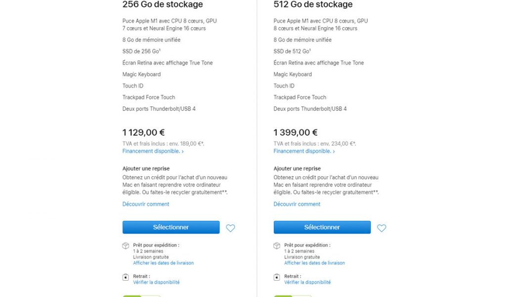Toggle the favorite heart for the 512 Go model
The image size is (519, 297).
(382, 228)
